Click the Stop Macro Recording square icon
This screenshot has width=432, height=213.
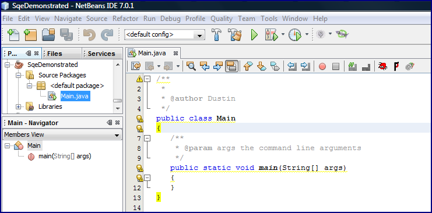(336, 66)
